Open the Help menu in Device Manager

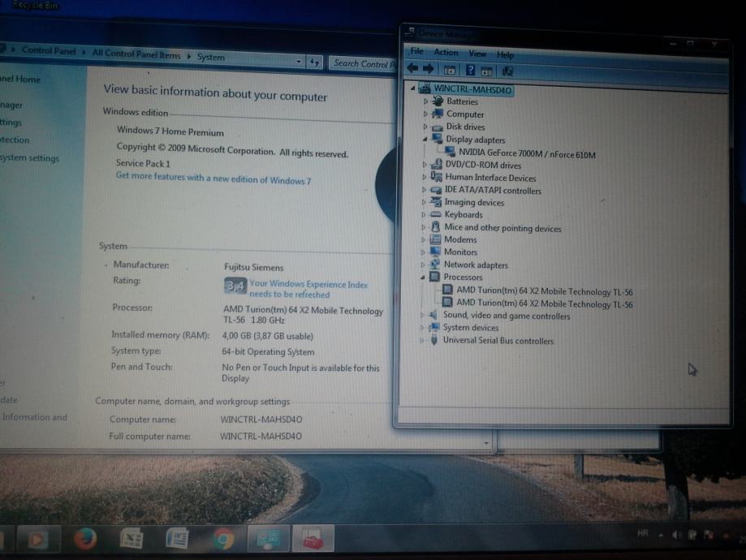[x=505, y=54]
